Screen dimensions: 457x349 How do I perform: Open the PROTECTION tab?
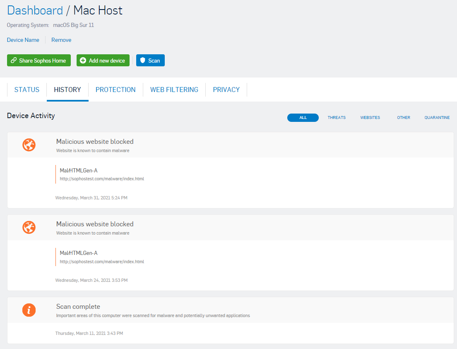pos(115,90)
